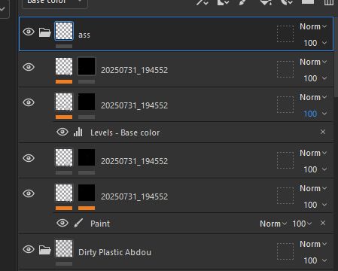338x271 pixels.
Task: Select the Paint brush effect icon
Action: 78,223
